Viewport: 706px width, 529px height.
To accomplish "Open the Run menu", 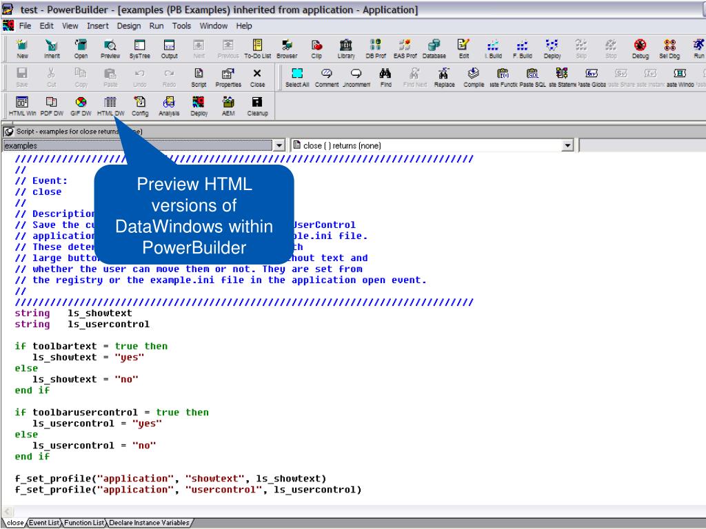I will [x=157, y=26].
